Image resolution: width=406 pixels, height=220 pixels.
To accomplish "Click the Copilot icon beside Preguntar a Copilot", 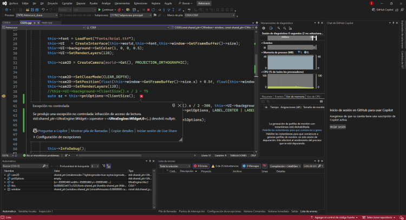I will tap(35, 131).
